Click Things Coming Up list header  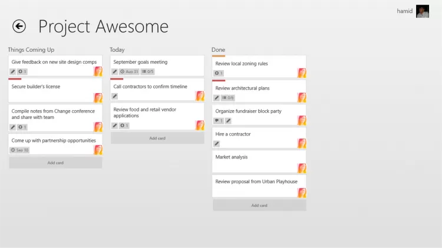click(31, 50)
